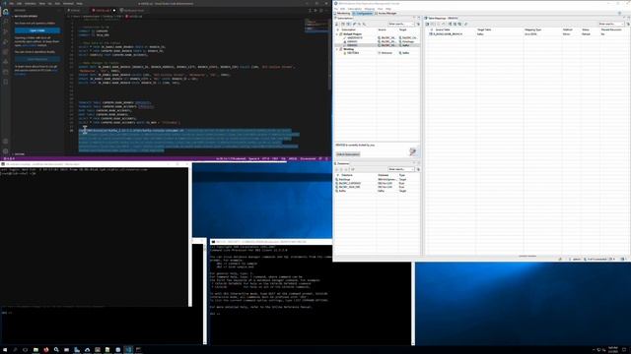631x354 pixels.
Task: Sort table mappings by Mapping Type column
Action: [x=532, y=29]
